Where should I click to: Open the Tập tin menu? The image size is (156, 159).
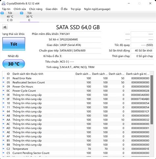6,9
